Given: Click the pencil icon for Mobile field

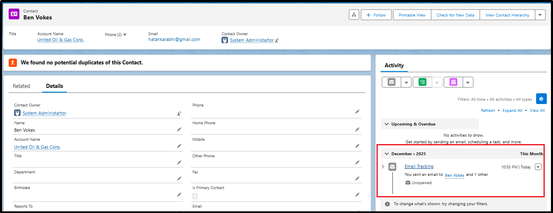Looking at the screenshot, I should click(x=357, y=146).
